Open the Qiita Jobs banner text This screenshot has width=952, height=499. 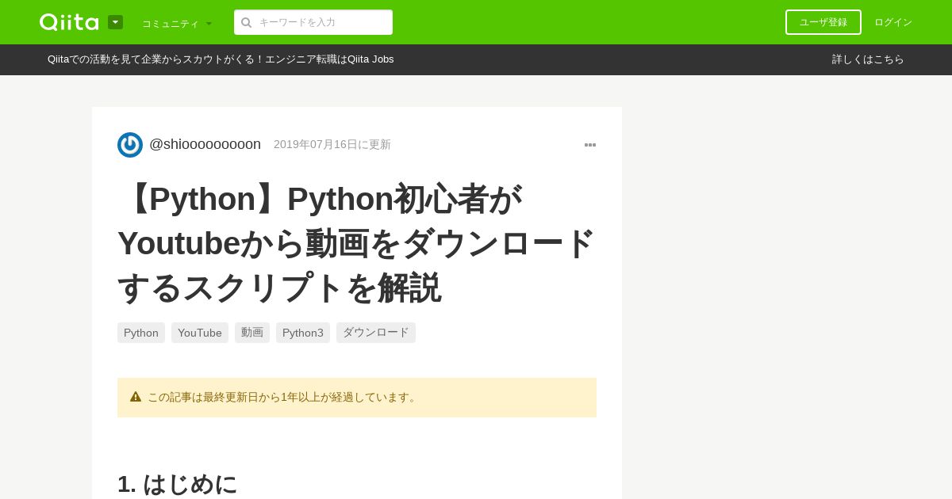point(221,59)
